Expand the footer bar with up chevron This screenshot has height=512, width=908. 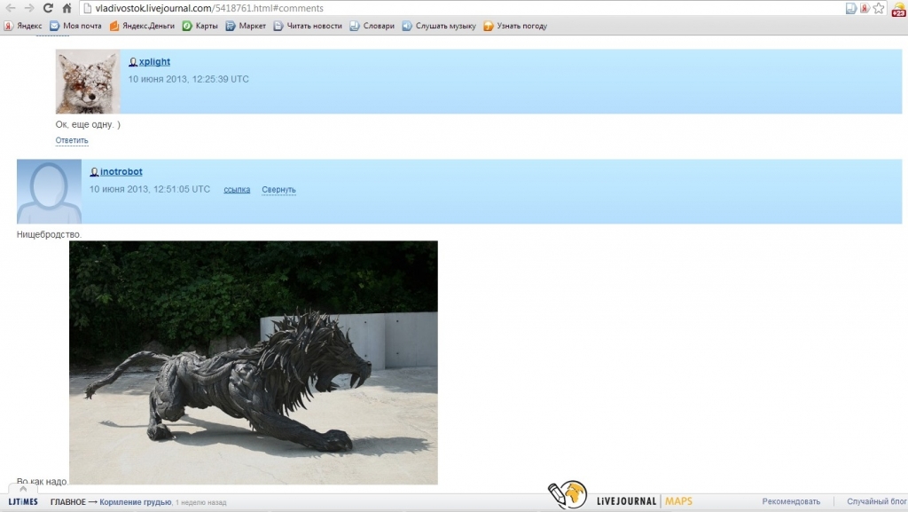pyautogui.click(x=22, y=490)
